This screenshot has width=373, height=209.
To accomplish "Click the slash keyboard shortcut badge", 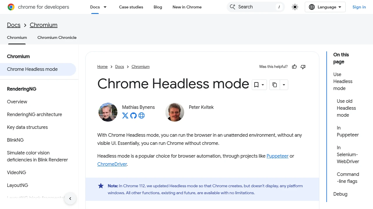I will tap(279, 7).
